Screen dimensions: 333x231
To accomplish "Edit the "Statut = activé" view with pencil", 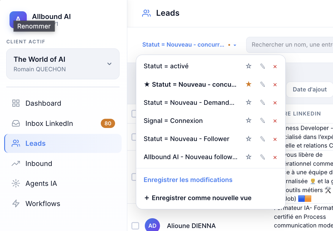I will point(262,66).
